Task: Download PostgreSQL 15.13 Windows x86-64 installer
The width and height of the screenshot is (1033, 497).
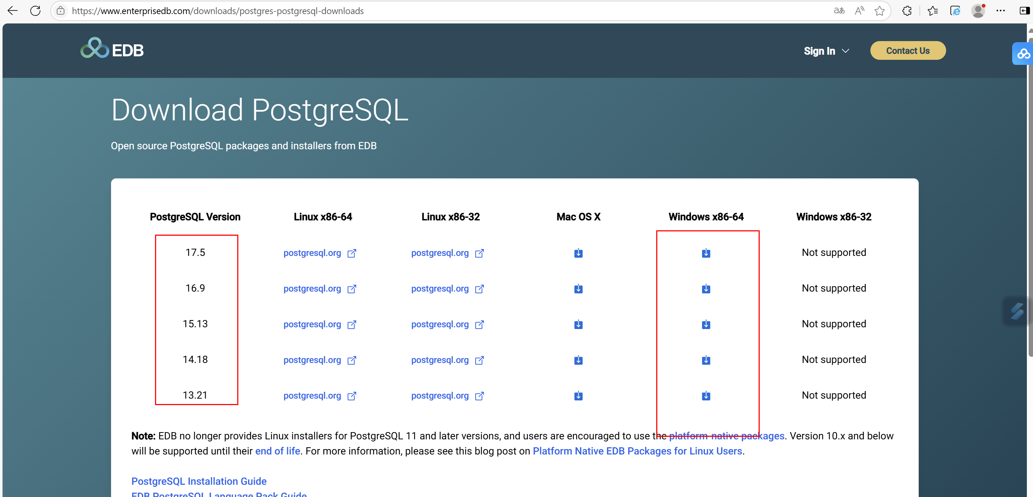Action: (x=706, y=324)
